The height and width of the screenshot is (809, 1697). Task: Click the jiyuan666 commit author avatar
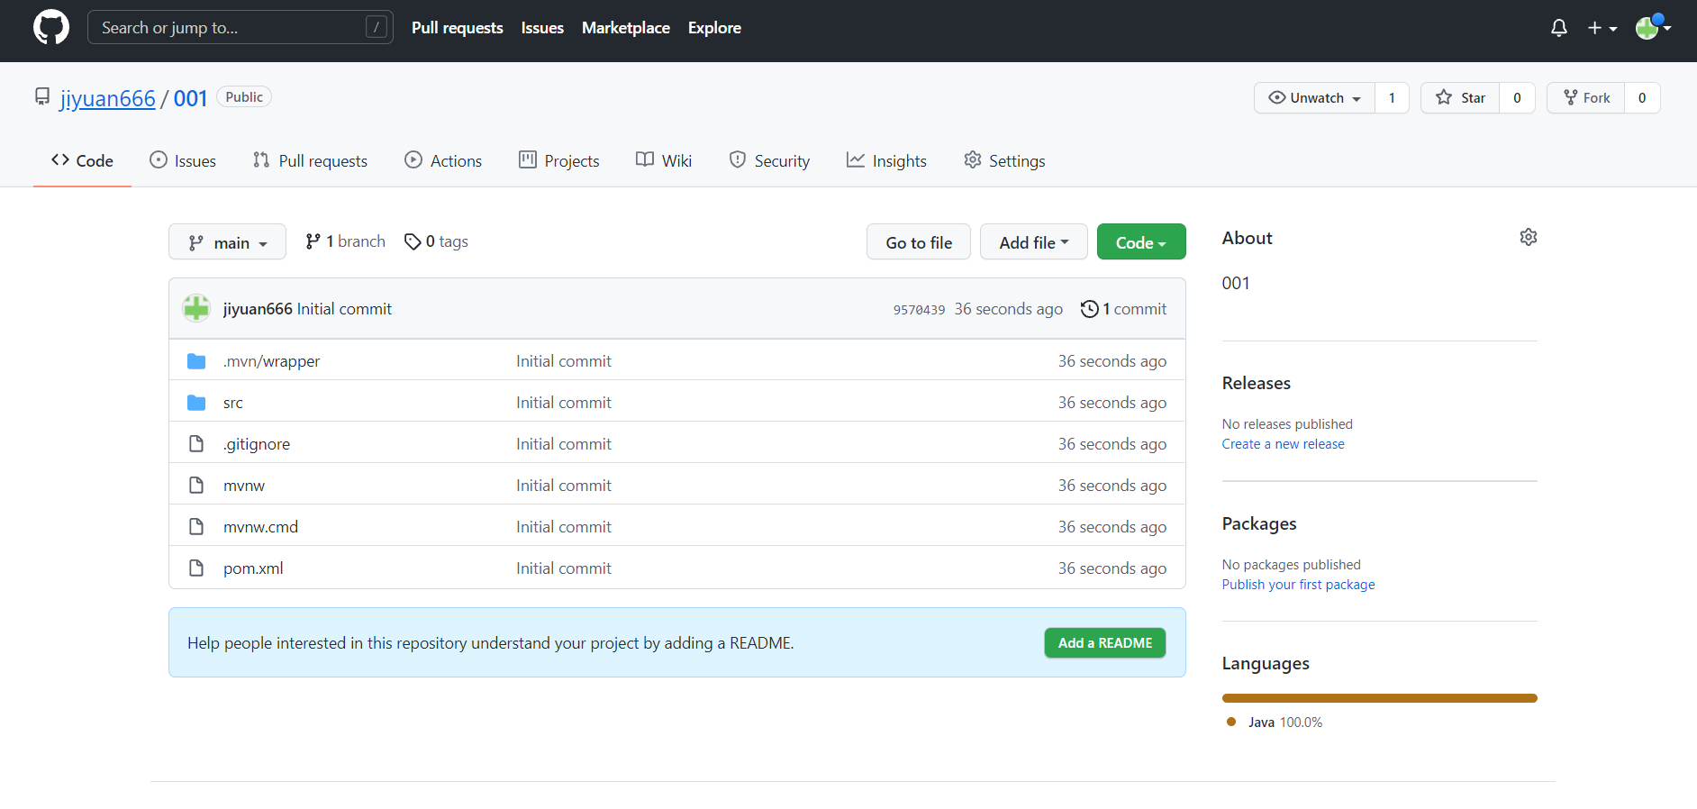tap(196, 308)
